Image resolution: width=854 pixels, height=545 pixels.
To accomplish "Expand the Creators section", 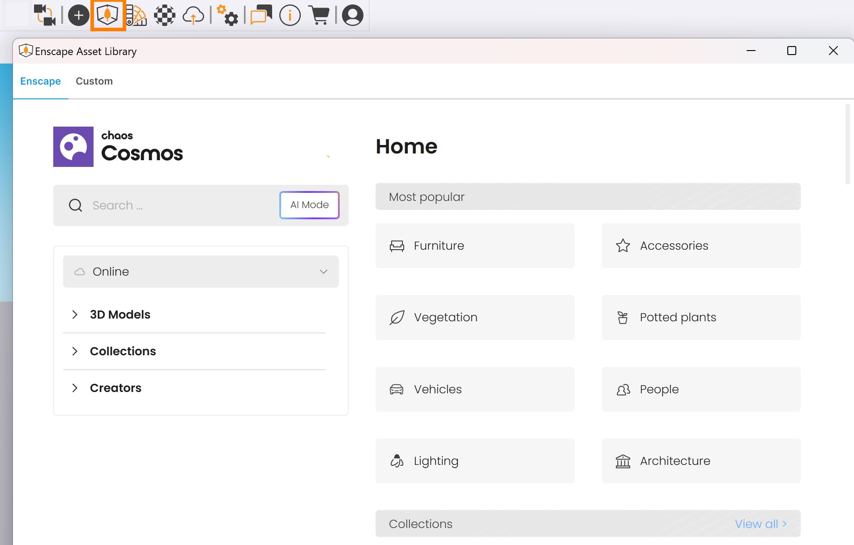I will pyautogui.click(x=194, y=388).
